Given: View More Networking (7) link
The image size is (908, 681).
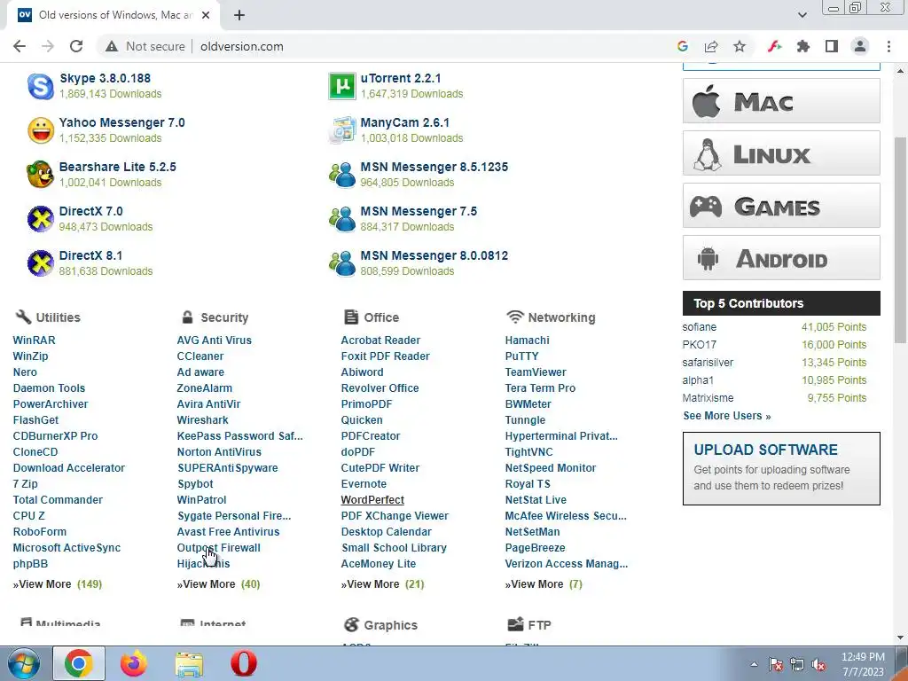Looking at the screenshot, I should click(x=544, y=584).
